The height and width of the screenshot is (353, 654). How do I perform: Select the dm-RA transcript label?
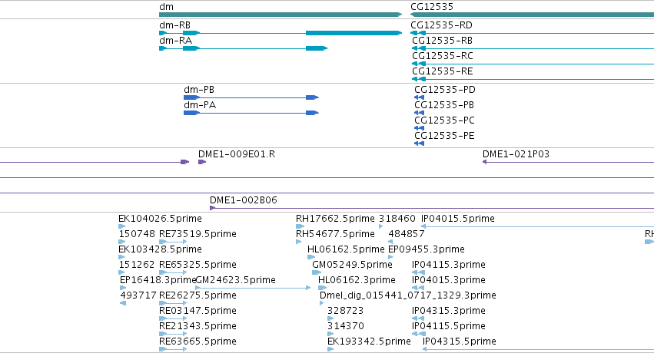(175, 41)
